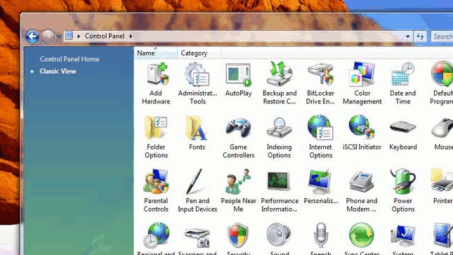Select Classic View in sidebar
Screen dimensions: 453x255
click(58, 71)
